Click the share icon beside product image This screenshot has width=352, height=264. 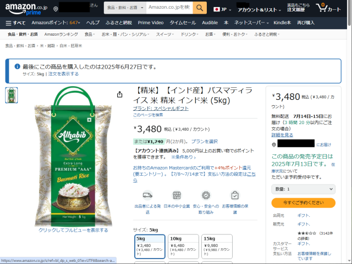coord(120,94)
